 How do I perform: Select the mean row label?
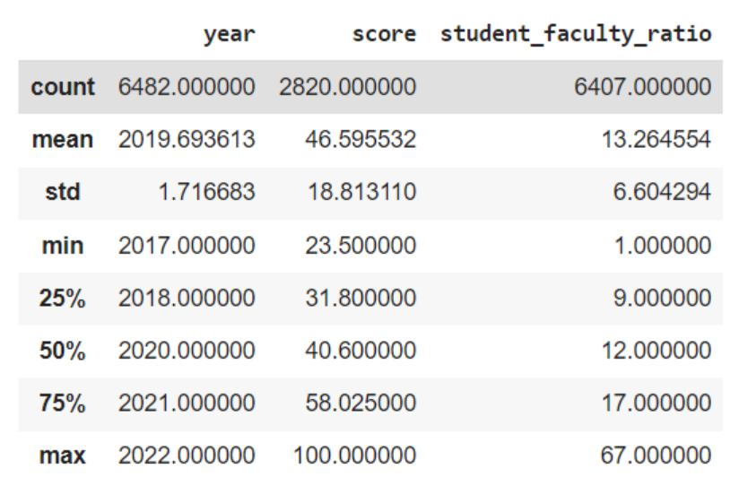[63, 140]
